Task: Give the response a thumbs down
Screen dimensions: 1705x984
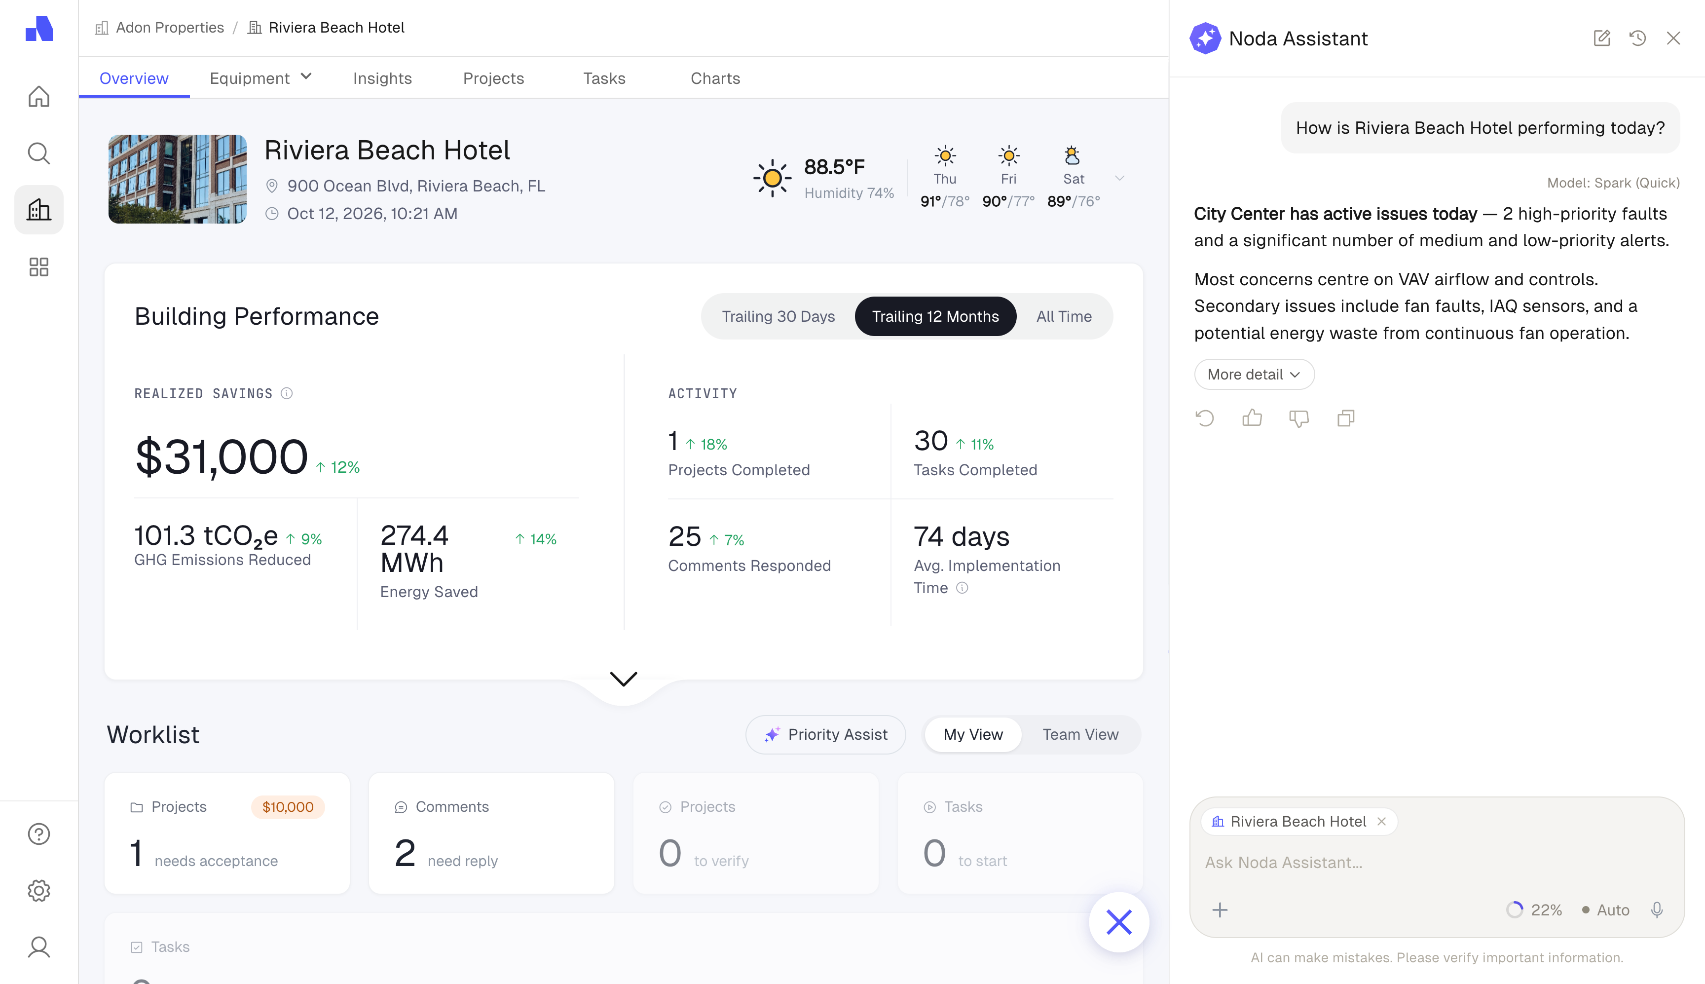Action: pyautogui.click(x=1298, y=418)
